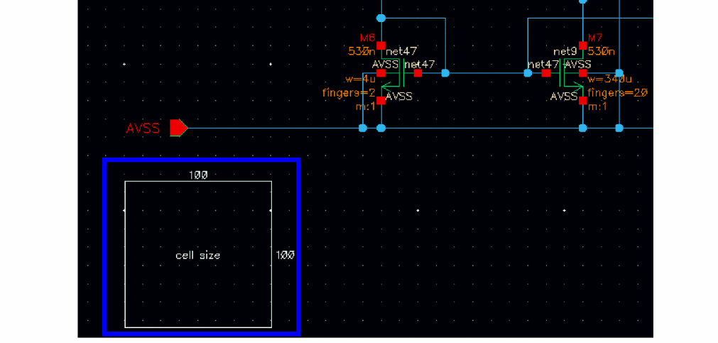Select junction dot left of M7 gate

tap(528, 73)
